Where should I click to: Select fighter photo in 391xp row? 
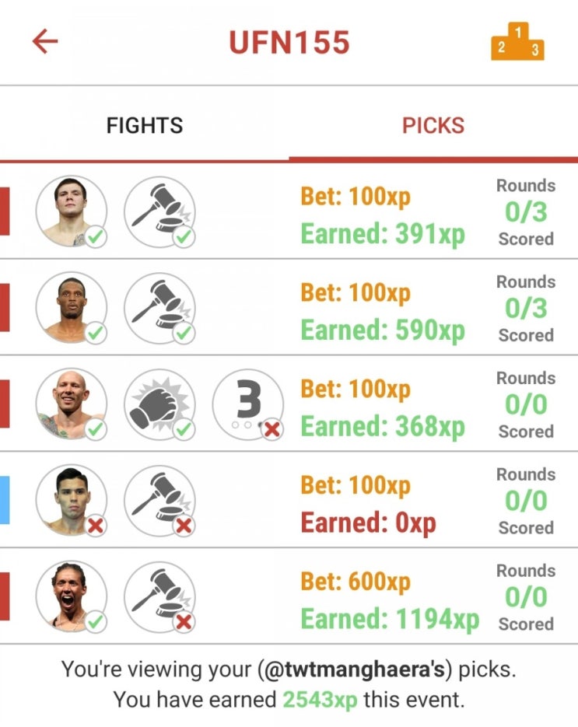(x=72, y=212)
